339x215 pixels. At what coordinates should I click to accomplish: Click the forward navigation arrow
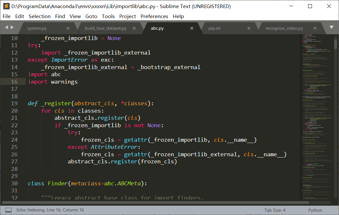[12, 28]
